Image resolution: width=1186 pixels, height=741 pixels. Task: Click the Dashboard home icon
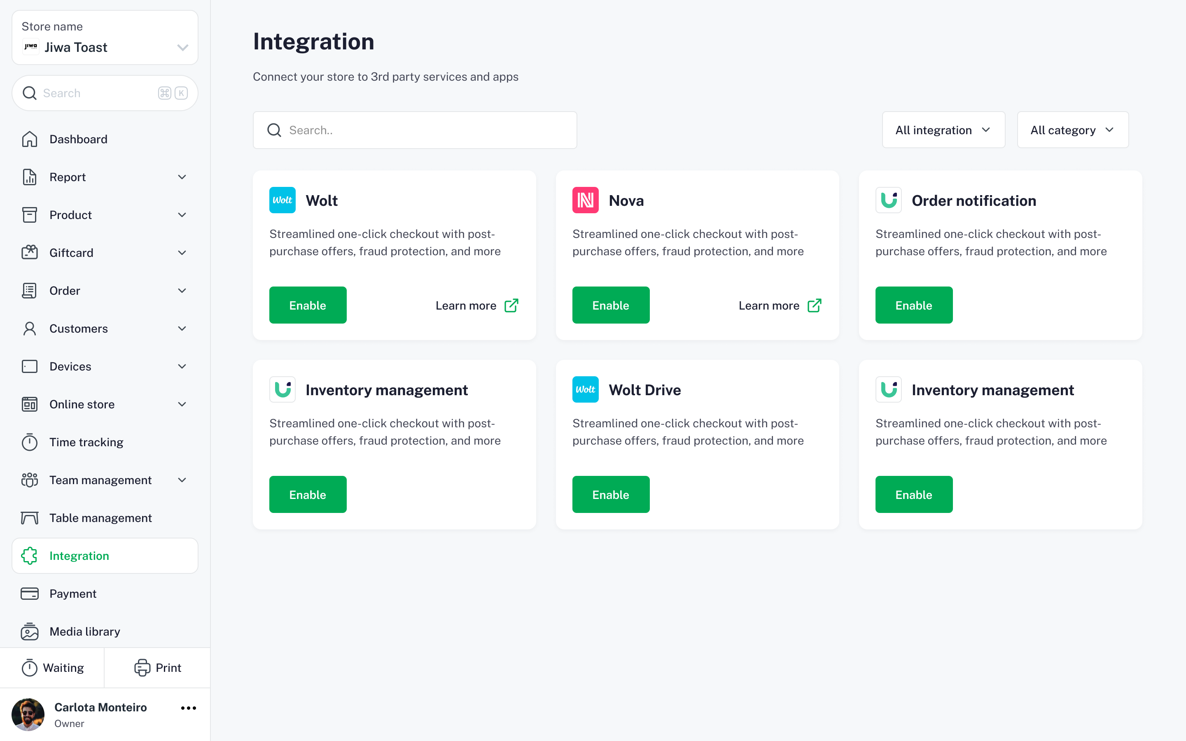point(29,139)
